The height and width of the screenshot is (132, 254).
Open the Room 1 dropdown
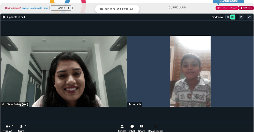click(61, 8)
